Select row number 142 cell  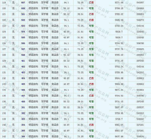[4, 136]
